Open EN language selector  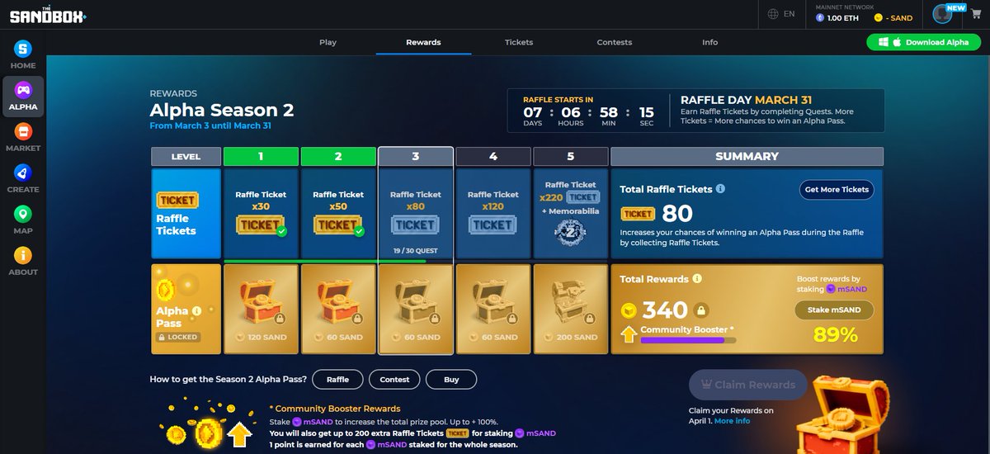(790, 14)
